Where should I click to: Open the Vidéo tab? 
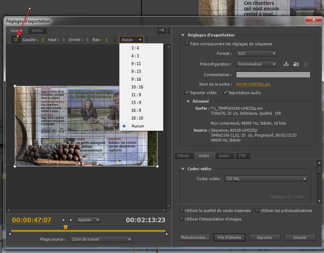coord(204,156)
